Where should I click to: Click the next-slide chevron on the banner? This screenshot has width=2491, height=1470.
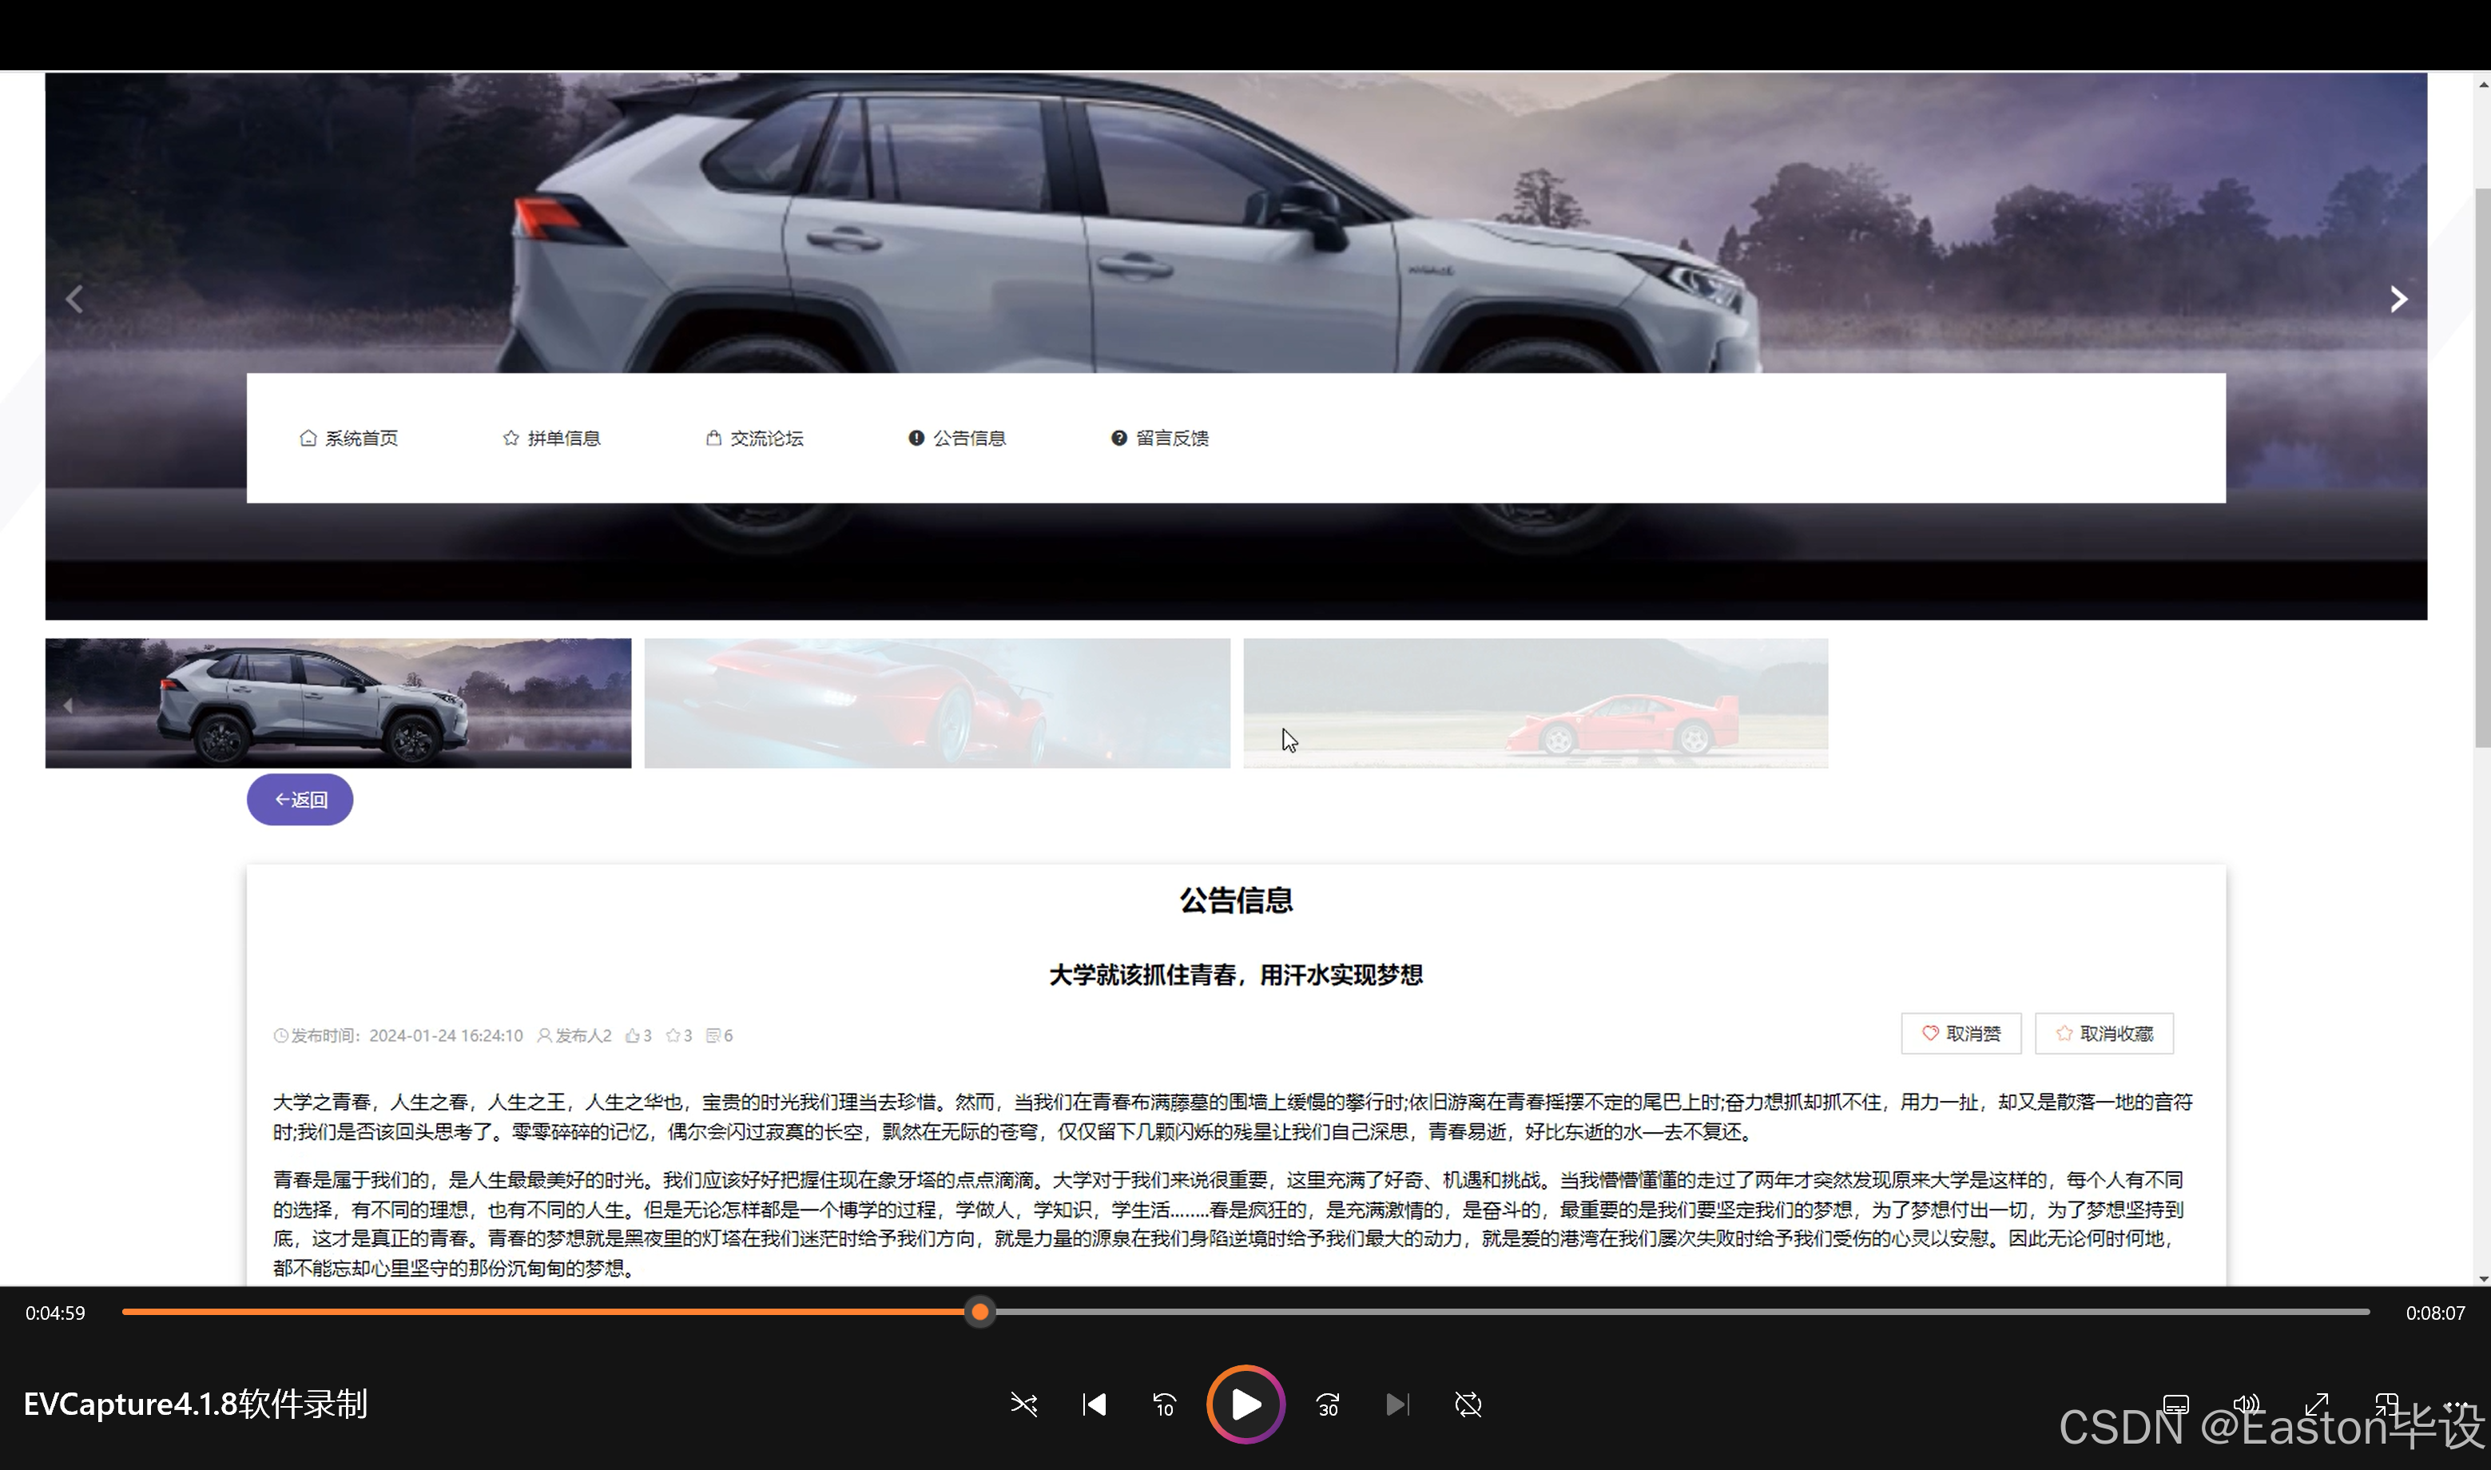(2398, 298)
